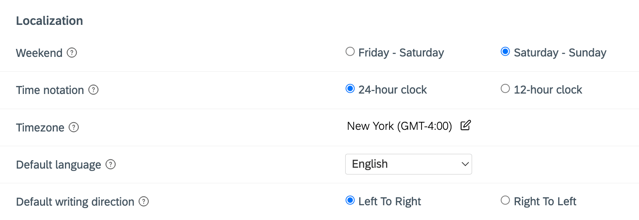The height and width of the screenshot is (220, 639).
Task: Click the help icon next to Weekend
Action: [72, 53]
